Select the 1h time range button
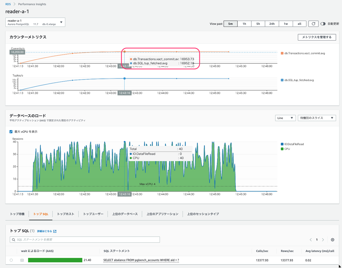The width and height of the screenshot is (342, 268). [244, 24]
